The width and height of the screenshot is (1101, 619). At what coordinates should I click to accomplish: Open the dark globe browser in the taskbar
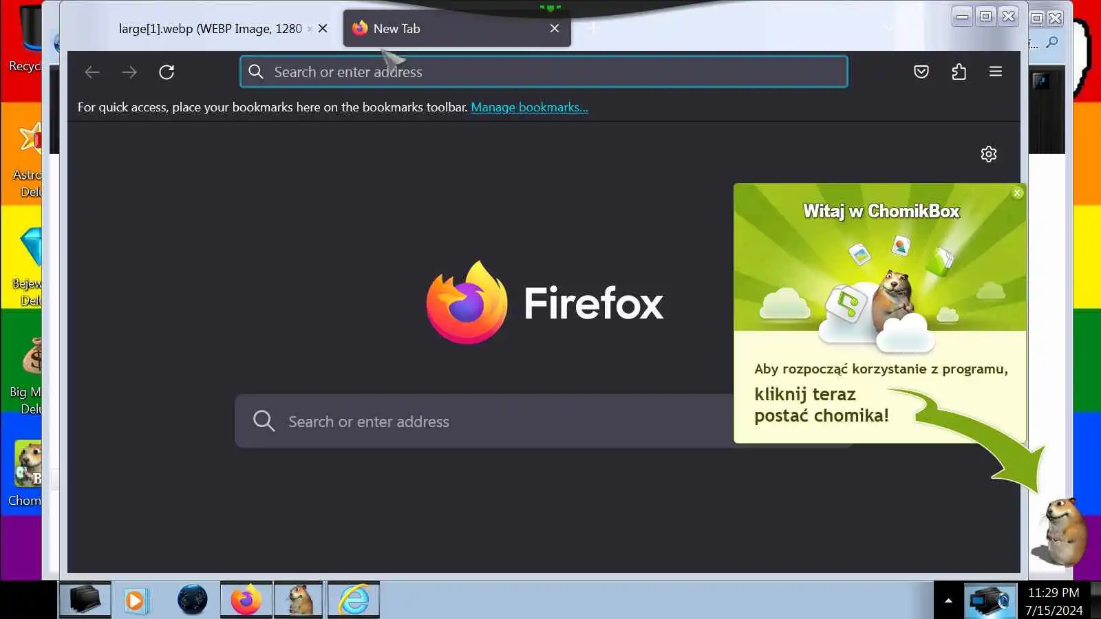pos(192,600)
